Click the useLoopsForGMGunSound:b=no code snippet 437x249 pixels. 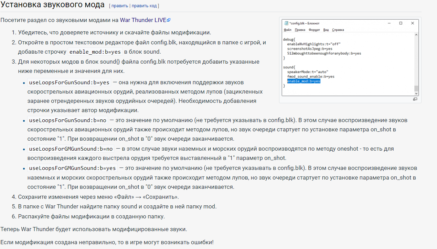[x=71, y=149]
